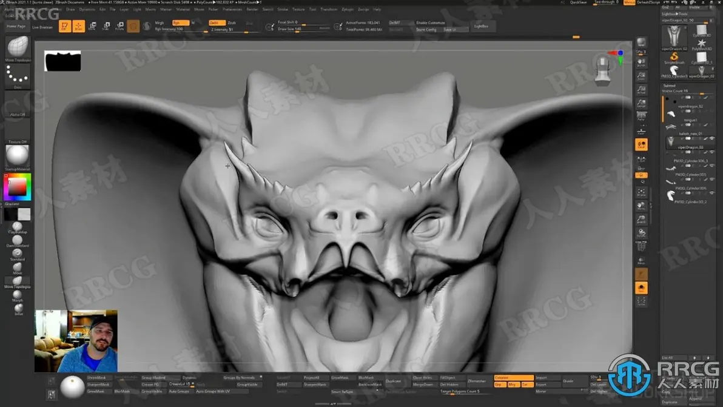This screenshot has height=407, width=723.
Task: Adjust the Visible Count slider
Action: [x=686, y=91]
